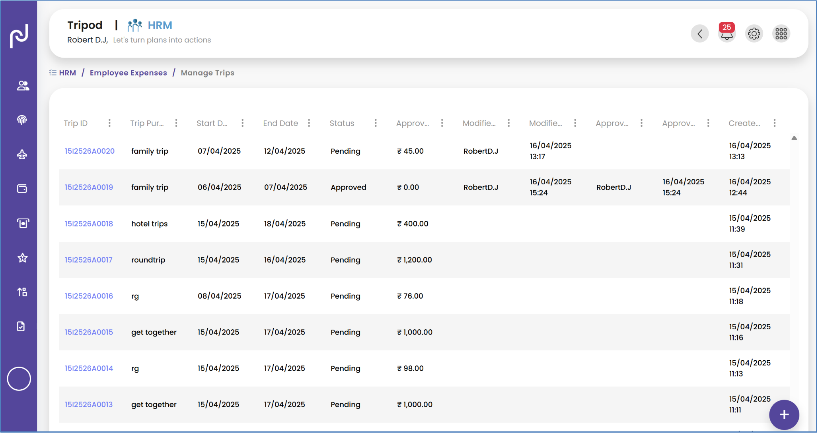Select roundtrip purpose cell
Screen dimensions: 818x433
148,260
